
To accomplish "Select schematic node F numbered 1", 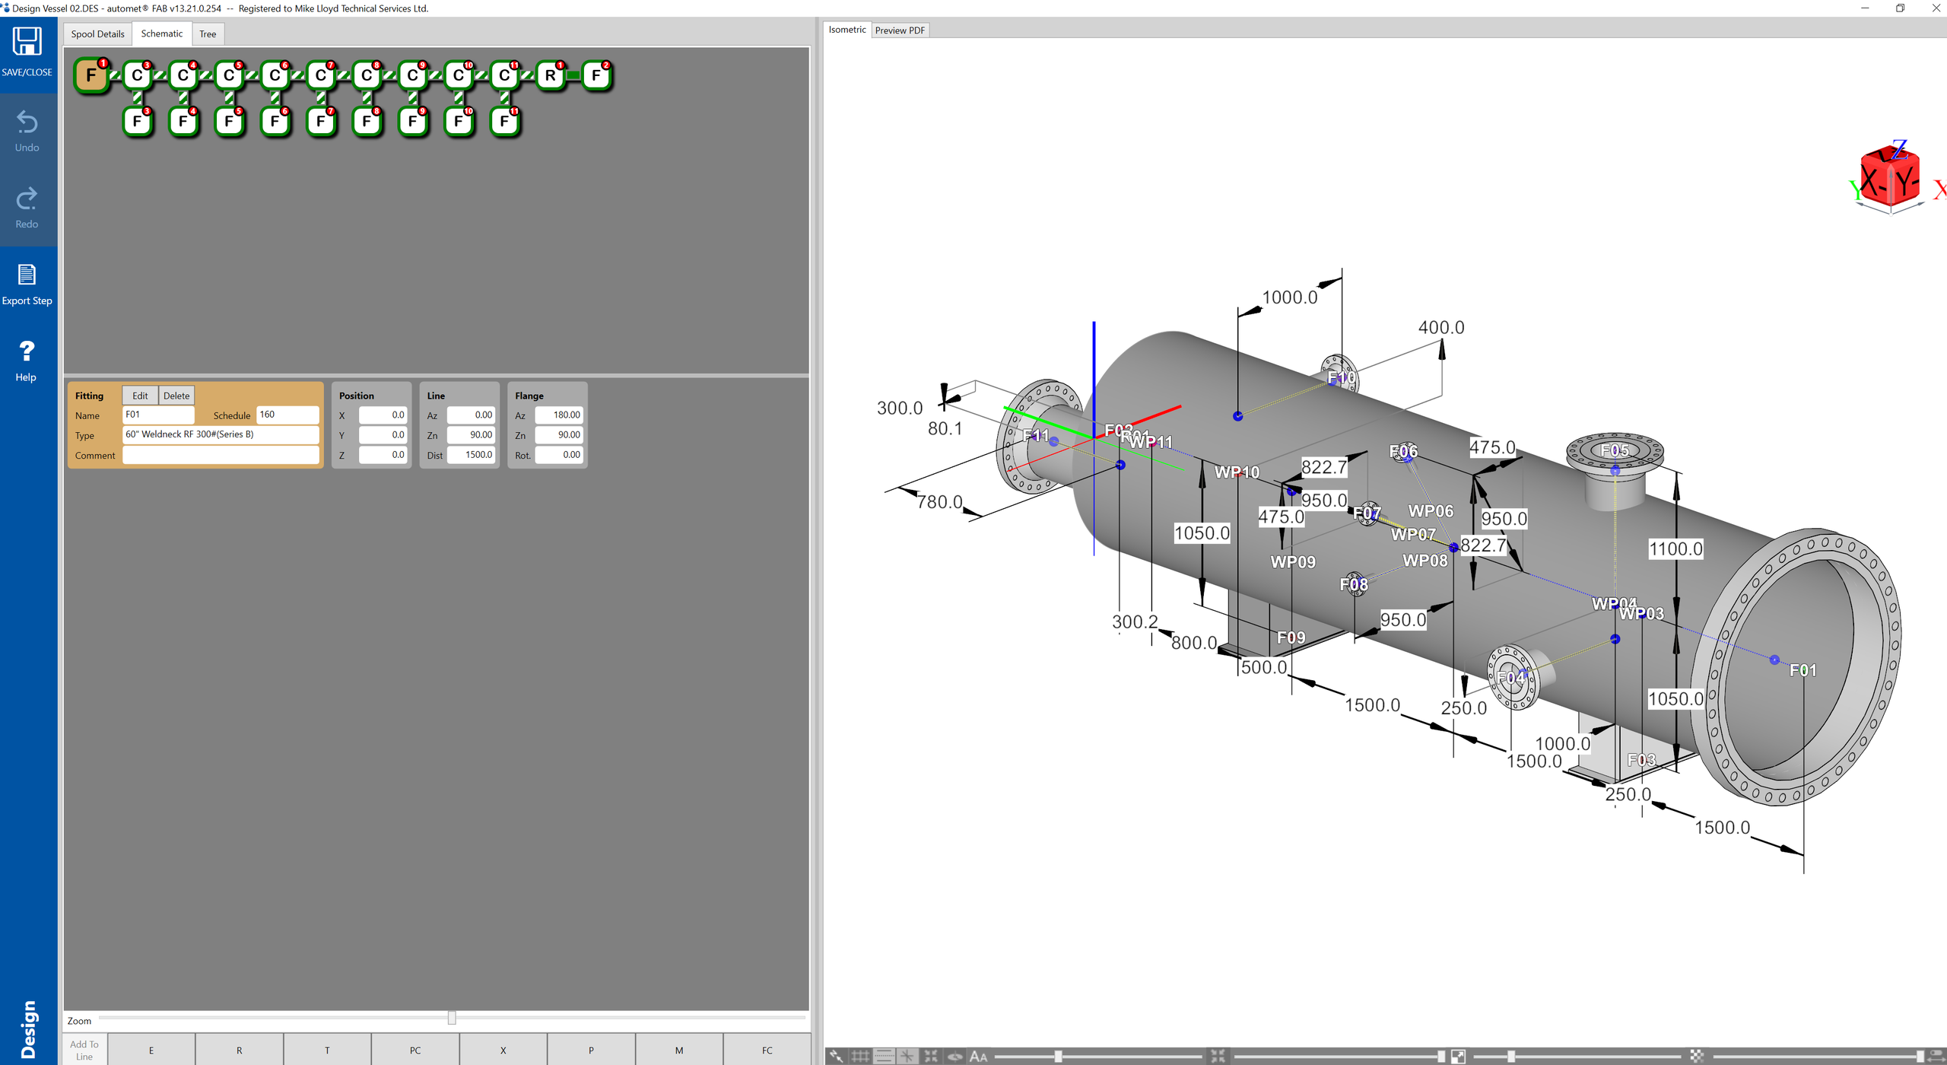I will (91, 75).
